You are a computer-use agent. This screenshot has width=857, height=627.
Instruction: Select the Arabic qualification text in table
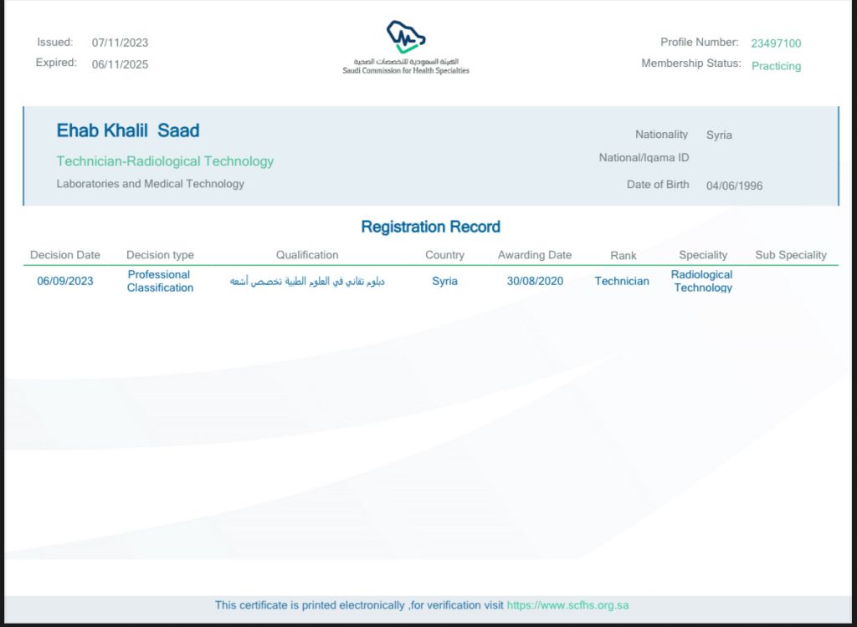click(x=307, y=282)
